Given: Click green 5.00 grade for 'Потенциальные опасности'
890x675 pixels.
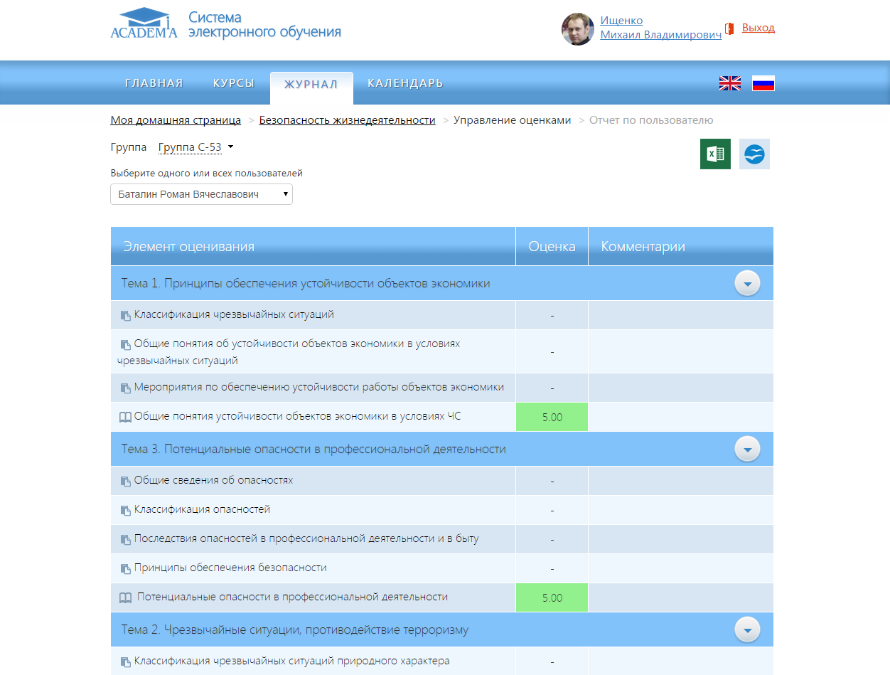Looking at the screenshot, I should [x=552, y=598].
